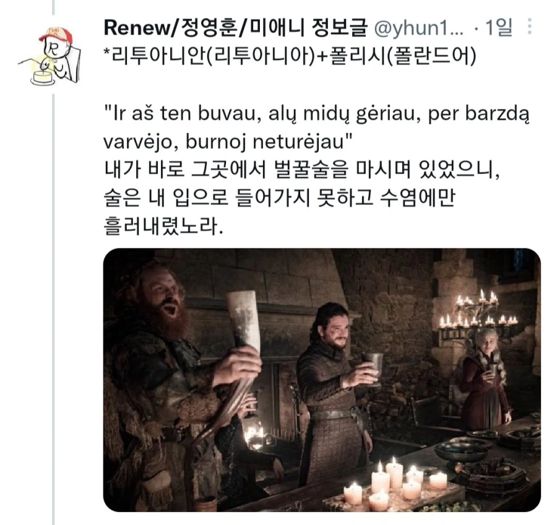557x525 pixels.
Task: Click the @yhun1... username handle
Action: point(419,27)
